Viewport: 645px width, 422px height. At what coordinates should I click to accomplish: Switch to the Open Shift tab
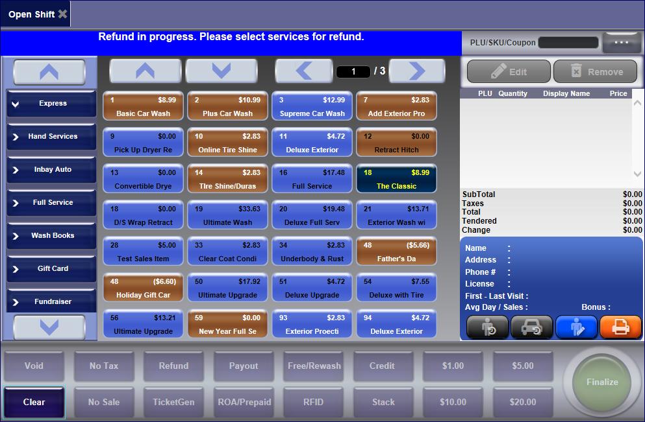pyautogui.click(x=31, y=14)
